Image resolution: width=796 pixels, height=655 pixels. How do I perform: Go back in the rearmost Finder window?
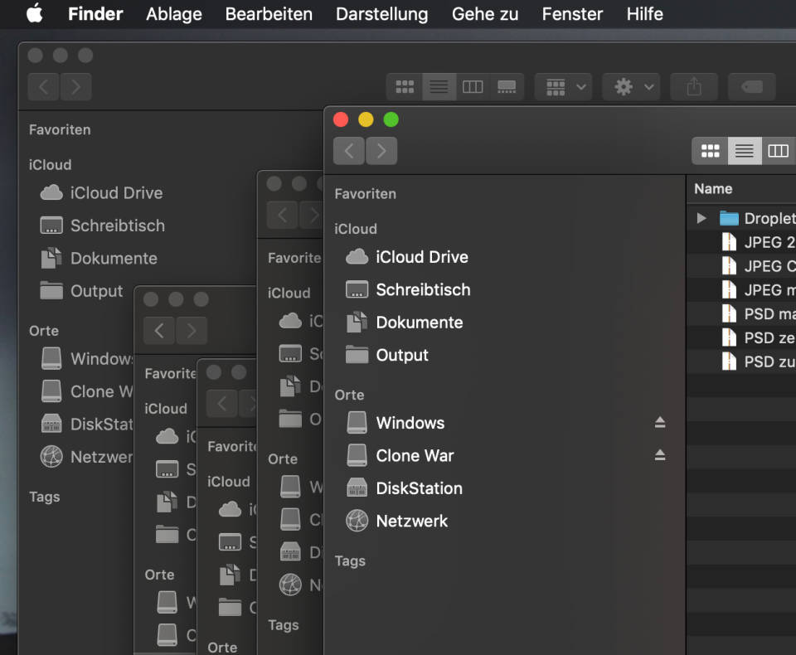point(43,87)
